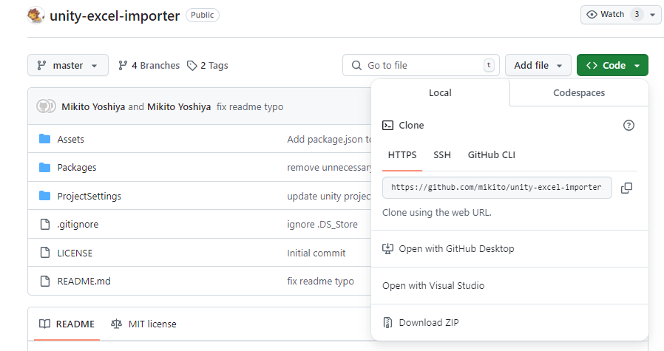
Task: Click Open with Visual Studio
Action: coord(509,285)
